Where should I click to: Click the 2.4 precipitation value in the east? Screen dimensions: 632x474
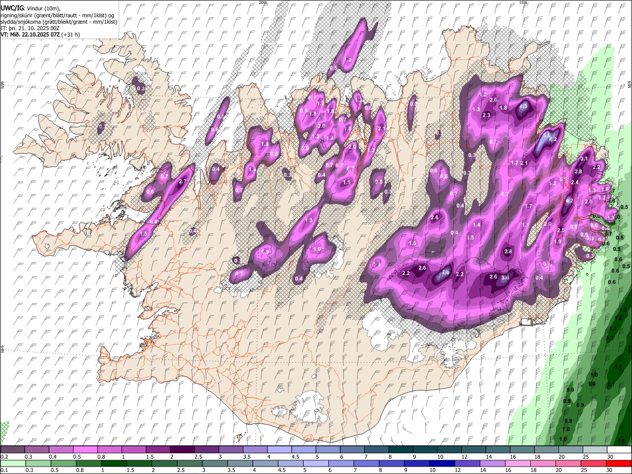(575, 182)
